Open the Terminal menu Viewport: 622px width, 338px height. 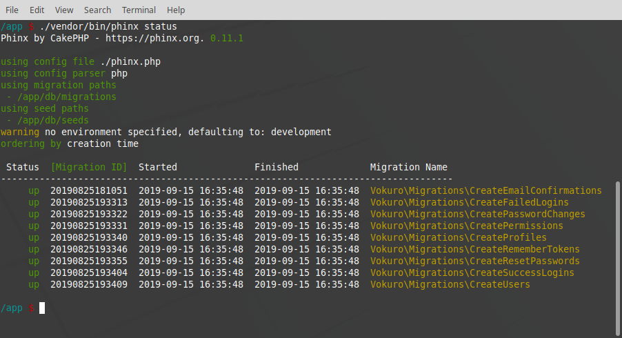click(x=139, y=10)
